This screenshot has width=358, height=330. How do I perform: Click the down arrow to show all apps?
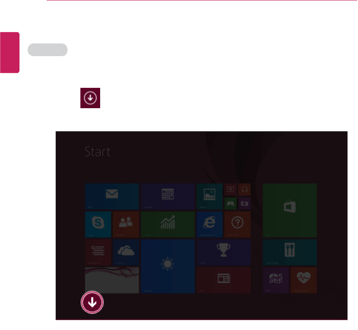pos(92,302)
